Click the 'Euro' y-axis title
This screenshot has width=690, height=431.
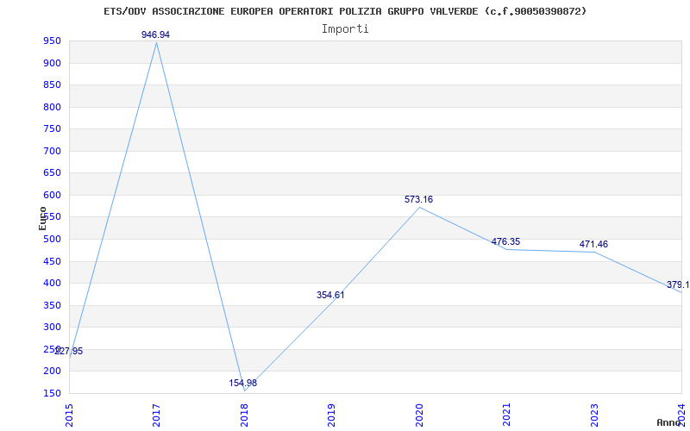[42, 218]
